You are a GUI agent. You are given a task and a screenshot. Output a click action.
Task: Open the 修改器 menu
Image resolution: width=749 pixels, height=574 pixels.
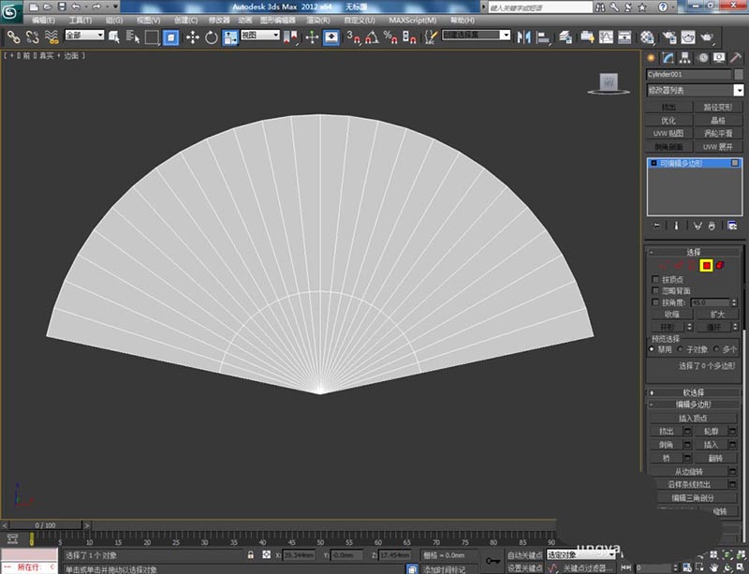pyautogui.click(x=219, y=20)
